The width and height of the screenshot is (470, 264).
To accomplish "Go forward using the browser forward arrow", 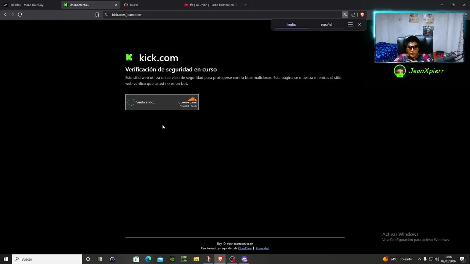I will point(12,15).
